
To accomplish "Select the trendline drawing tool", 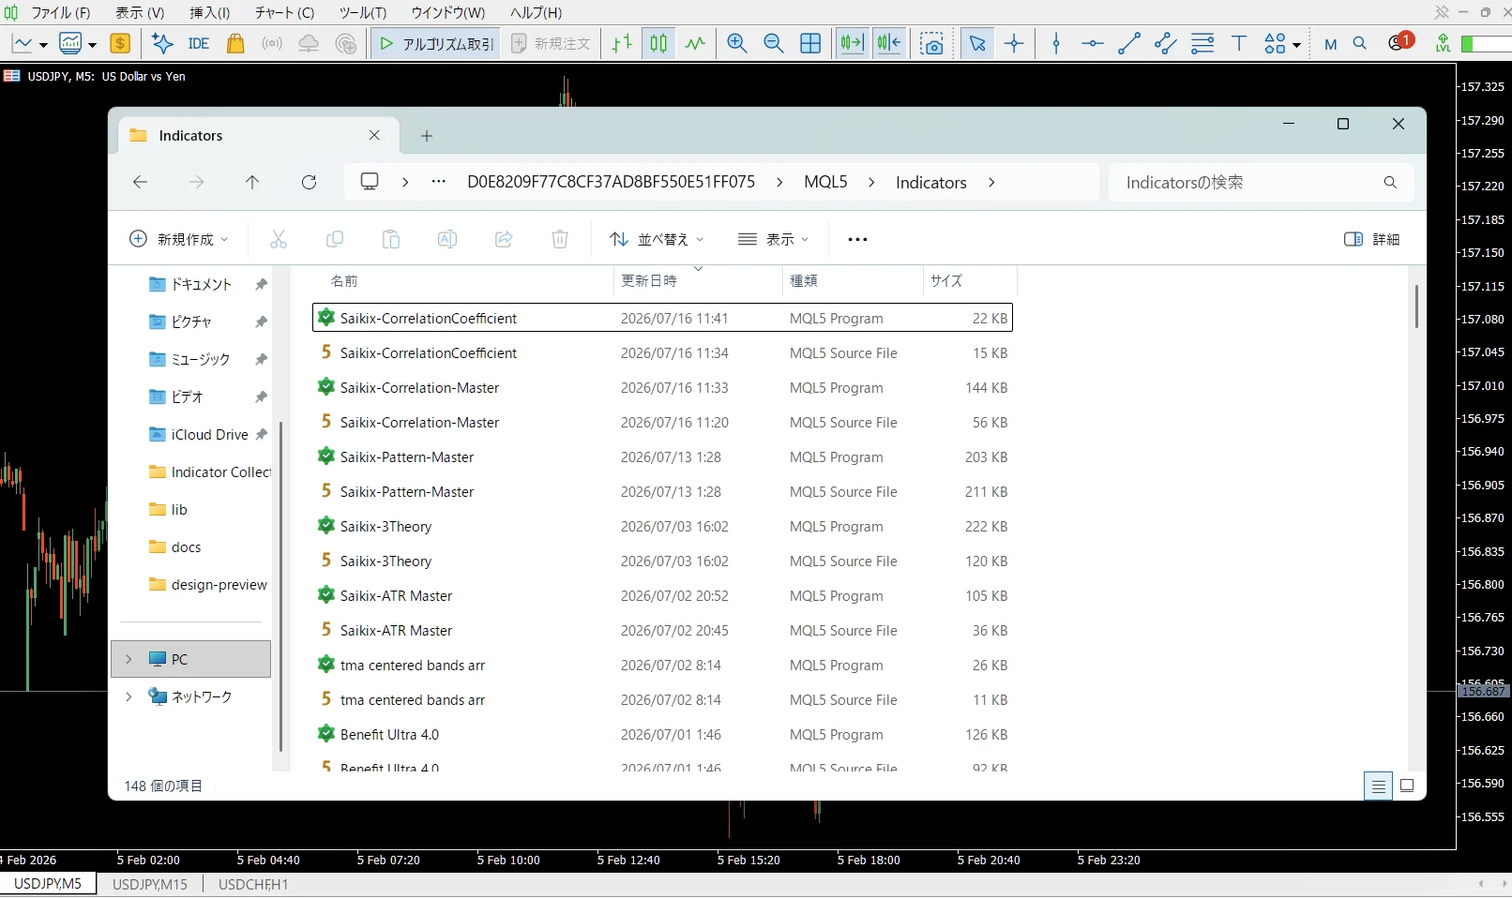I will point(1129,43).
